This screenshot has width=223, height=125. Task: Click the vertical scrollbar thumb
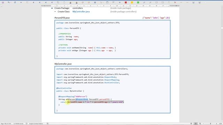tap(222, 28)
